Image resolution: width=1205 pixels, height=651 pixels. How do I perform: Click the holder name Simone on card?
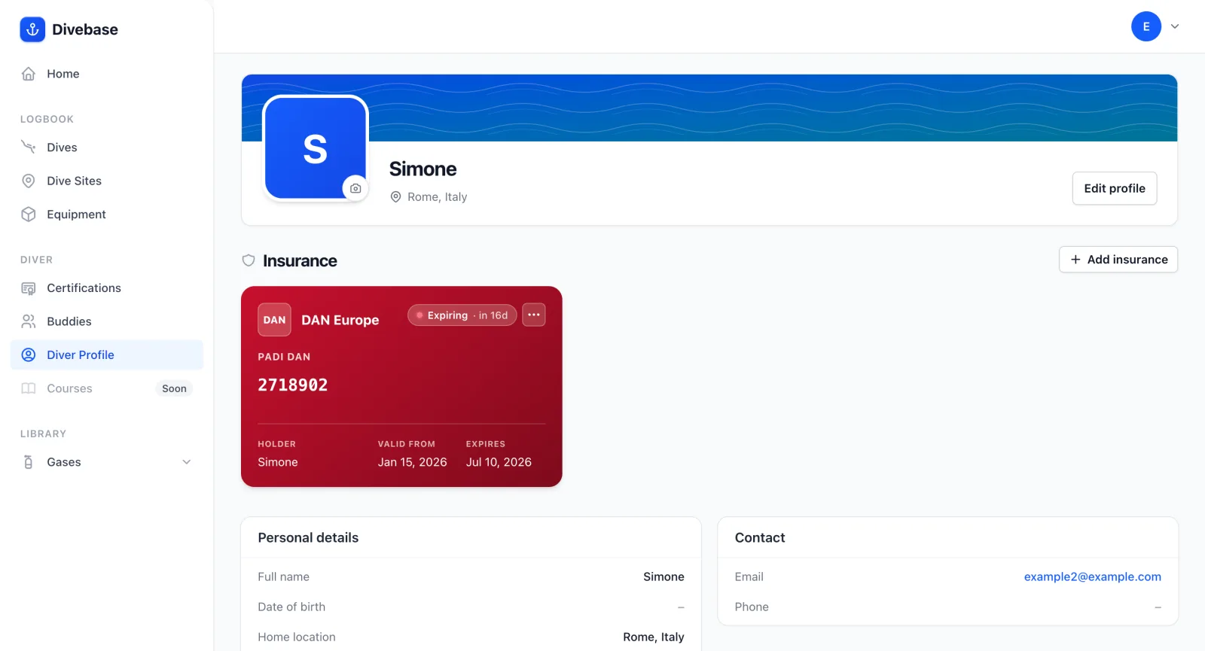(278, 462)
